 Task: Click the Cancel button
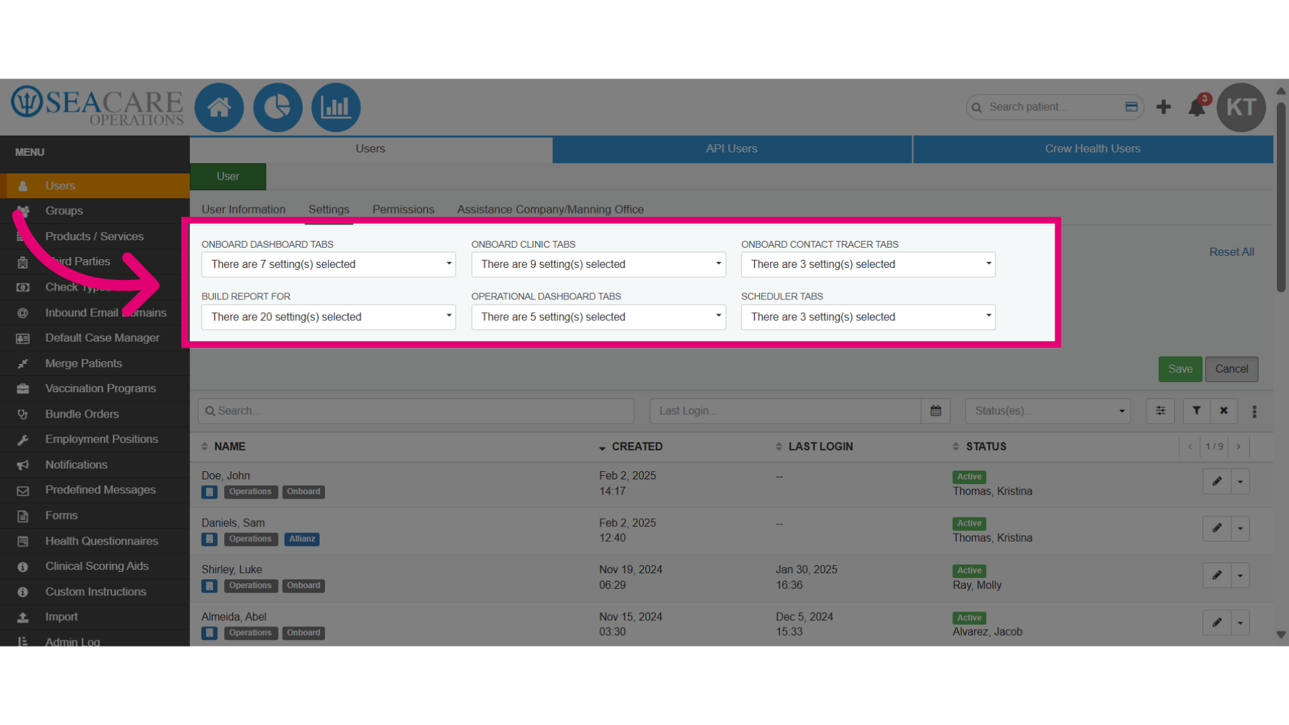(x=1232, y=369)
